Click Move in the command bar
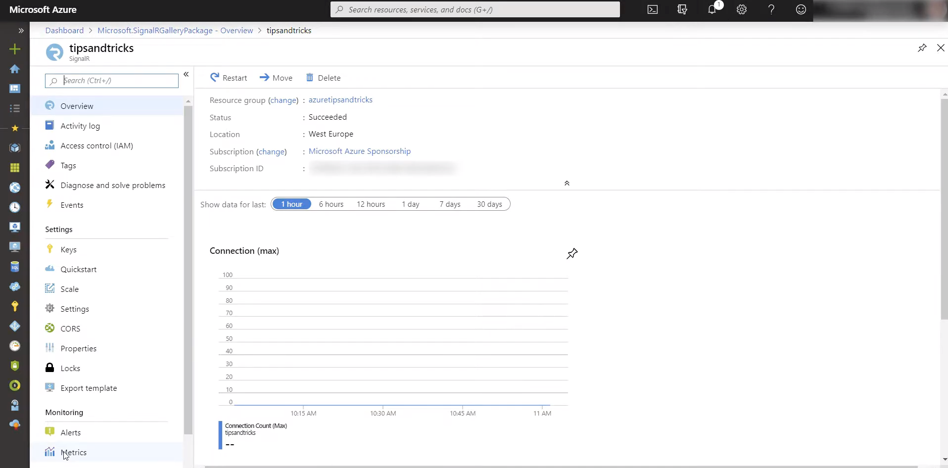The image size is (948, 468). click(276, 78)
